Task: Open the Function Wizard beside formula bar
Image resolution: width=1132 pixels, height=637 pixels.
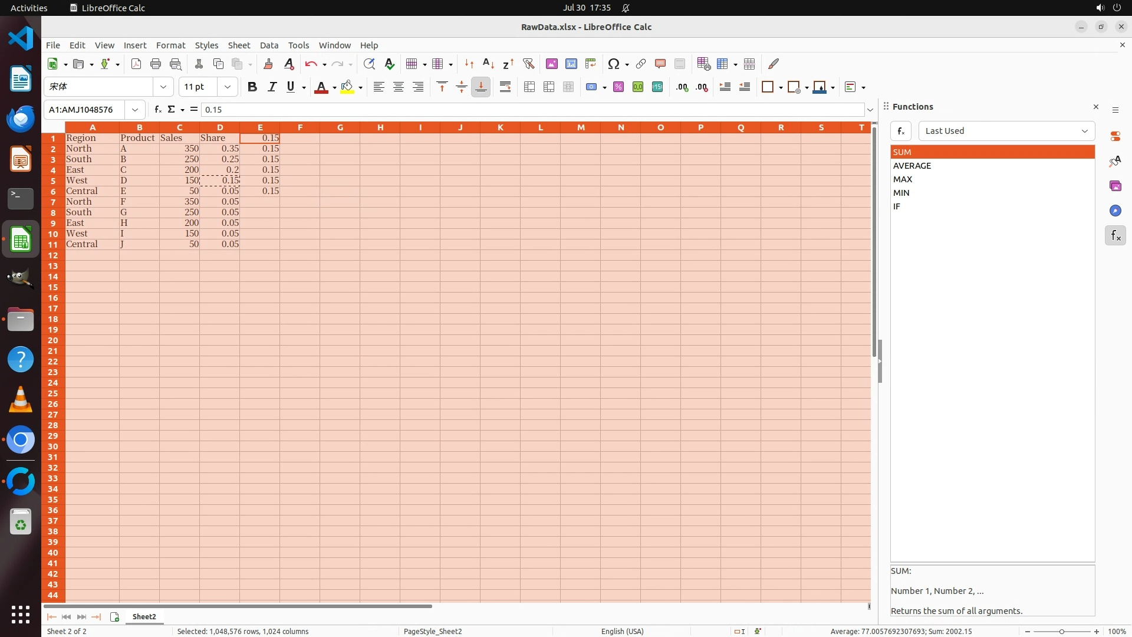Action: click(157, 109)
